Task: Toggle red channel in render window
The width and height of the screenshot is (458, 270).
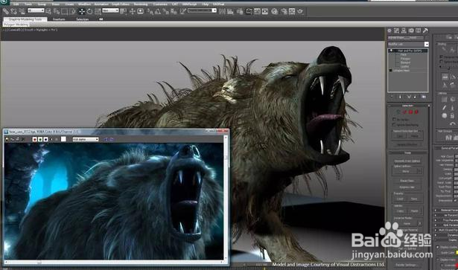Action: [35, 139]
